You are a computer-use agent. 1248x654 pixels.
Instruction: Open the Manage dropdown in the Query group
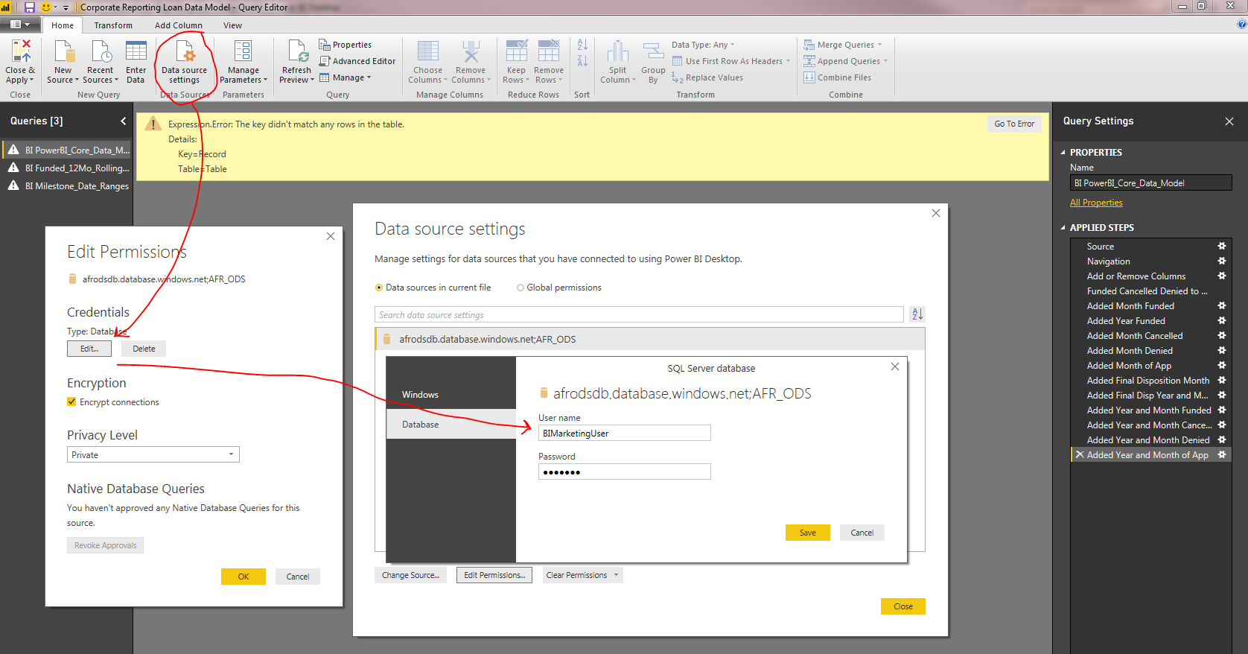coord(346,77)
